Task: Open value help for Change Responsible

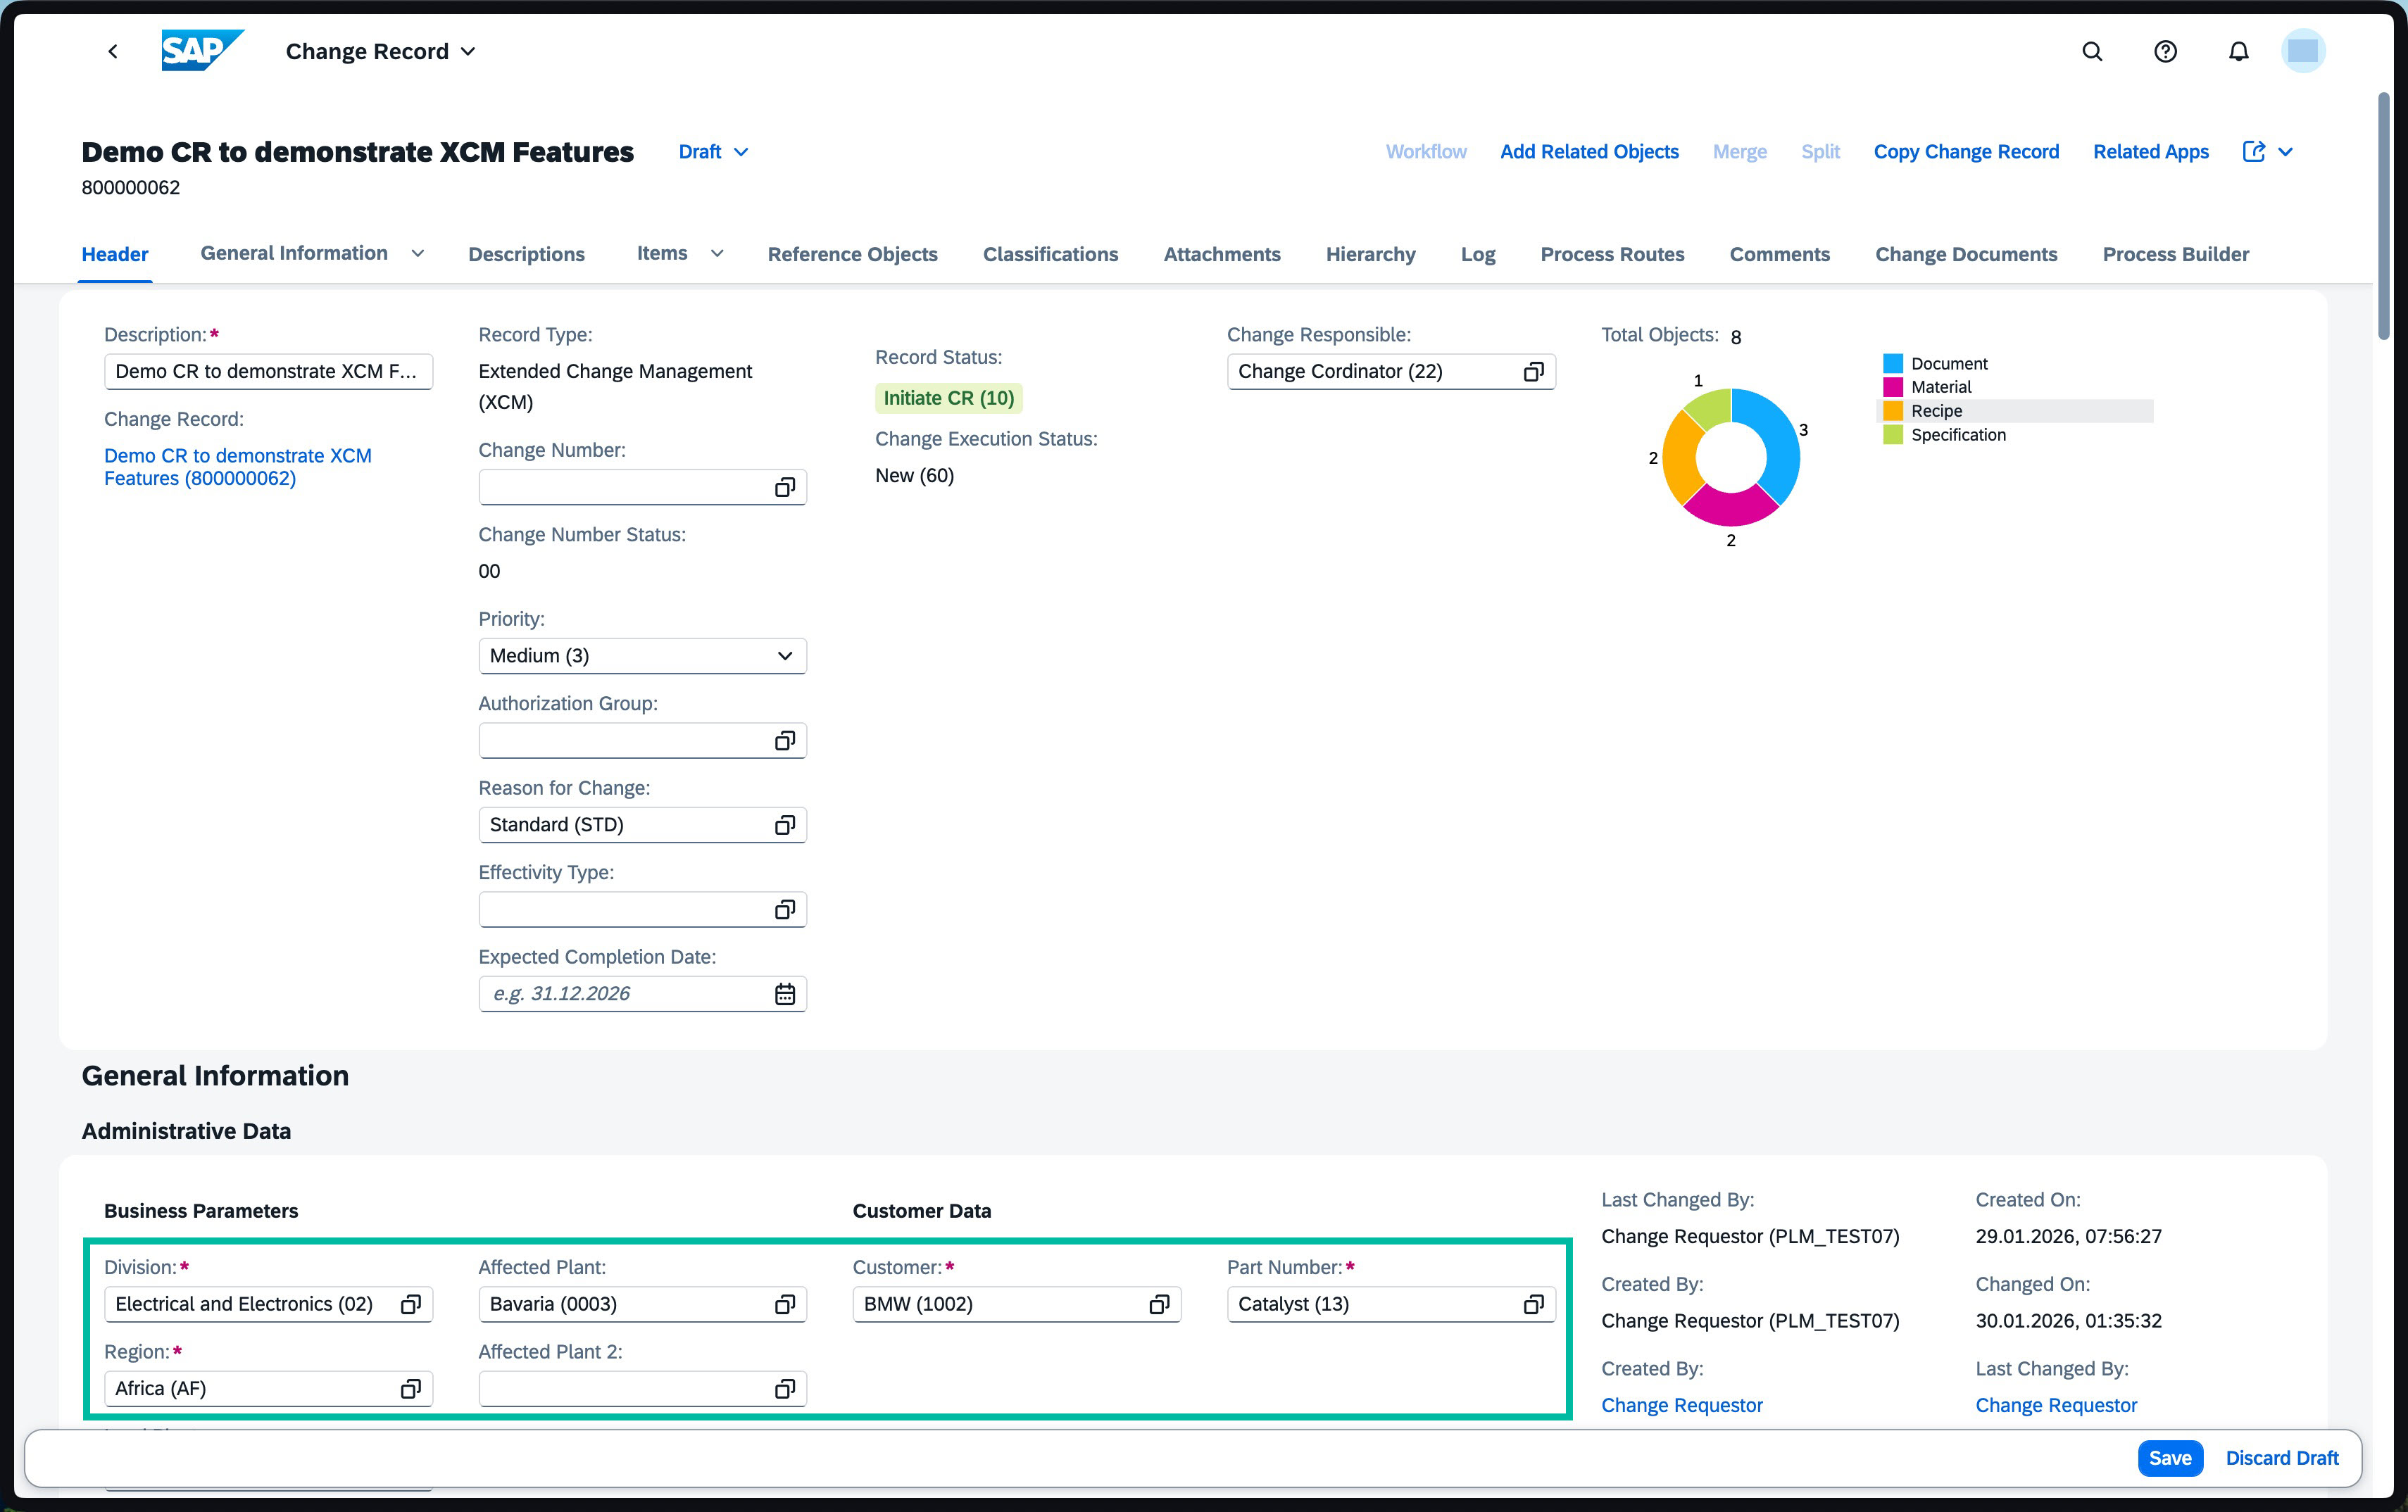Action: (1533, 372)
